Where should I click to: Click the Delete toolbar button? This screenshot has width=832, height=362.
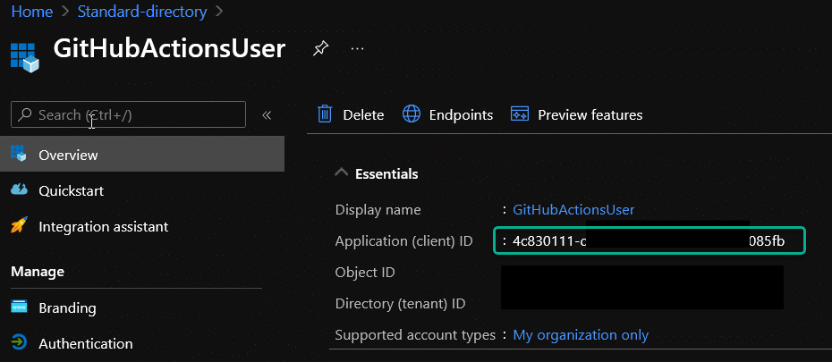350,114
